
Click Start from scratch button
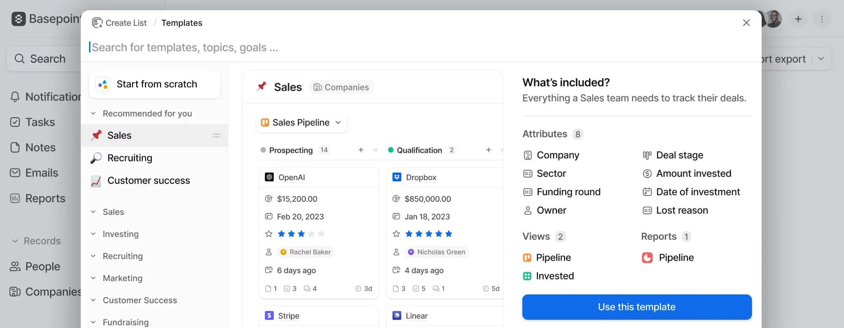point(155,84)
